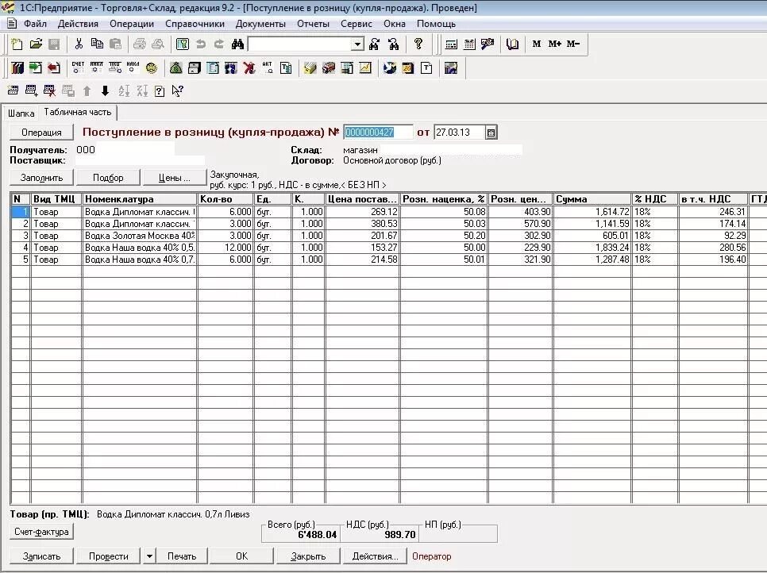Click the Розн. наценка, % column header
Viewport: 767px width, 573px height.
444,199
